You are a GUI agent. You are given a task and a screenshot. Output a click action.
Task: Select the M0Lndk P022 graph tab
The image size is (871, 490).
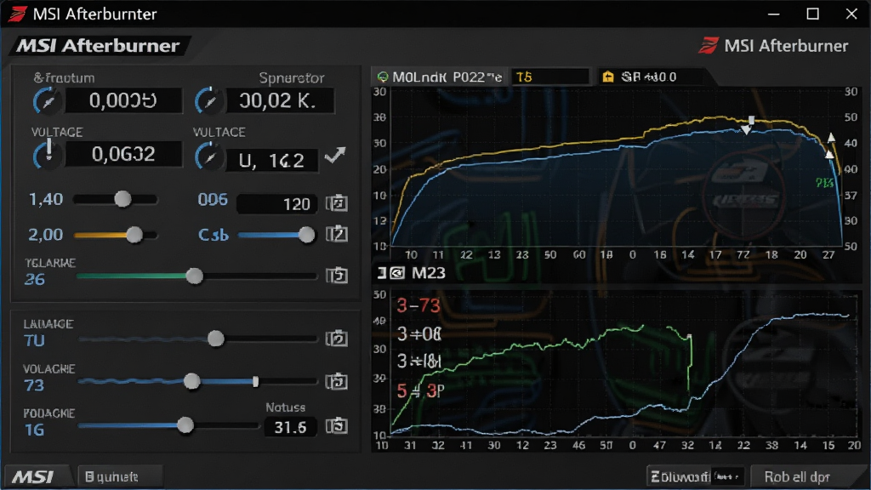[439, 77]
